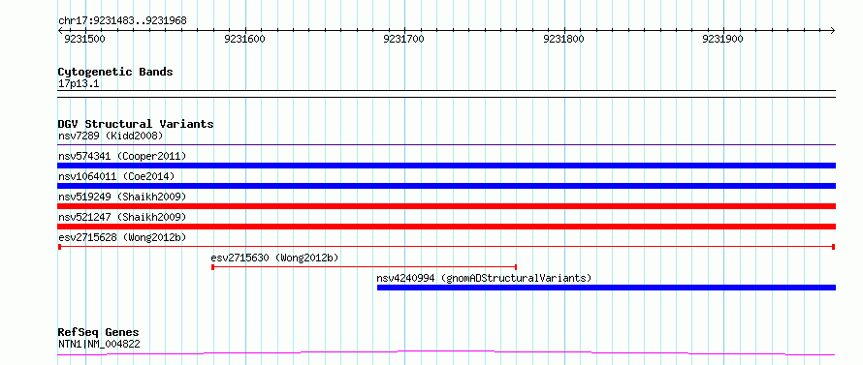Viewport: 863px width, 365px height.
Task: Open the Cytogenetic Bands track title
Action: 115,72
